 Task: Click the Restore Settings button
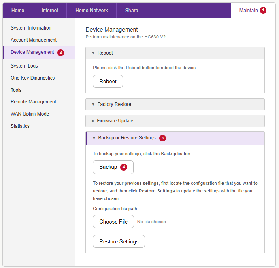click(x=119, y=241)
